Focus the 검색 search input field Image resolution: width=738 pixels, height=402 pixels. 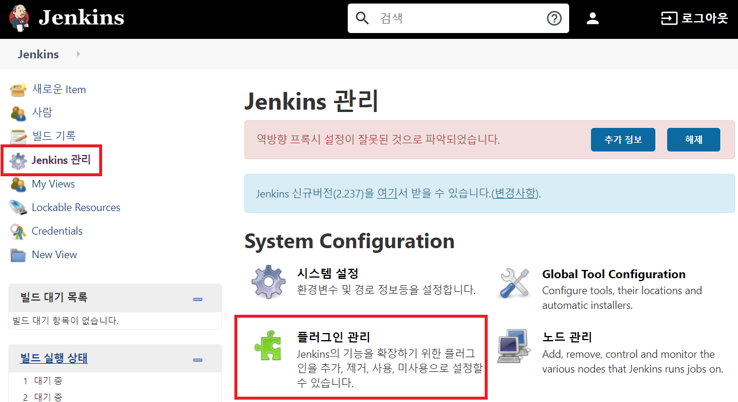(458, 18)
